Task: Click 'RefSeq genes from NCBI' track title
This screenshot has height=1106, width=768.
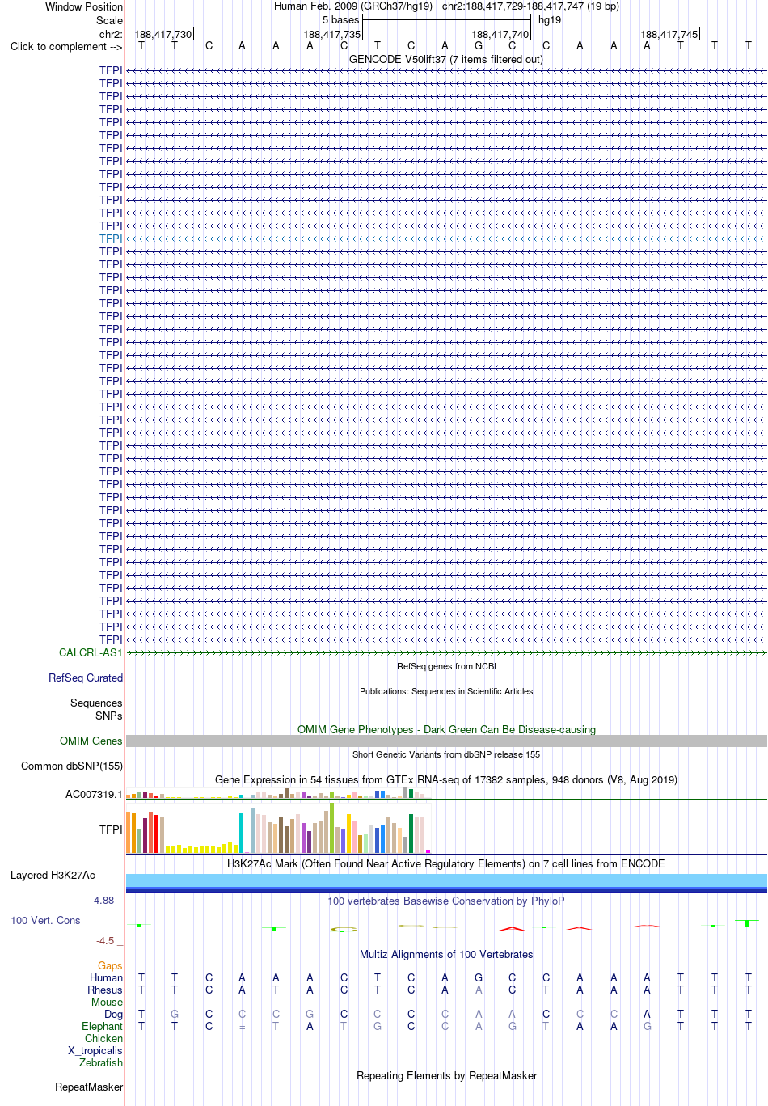Action: (446, 666)
